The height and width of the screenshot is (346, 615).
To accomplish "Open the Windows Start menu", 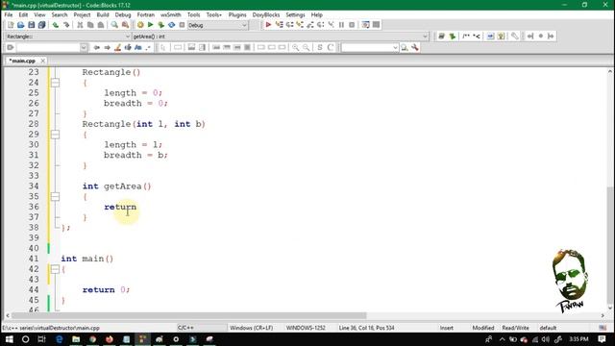I will pos(9,339).
